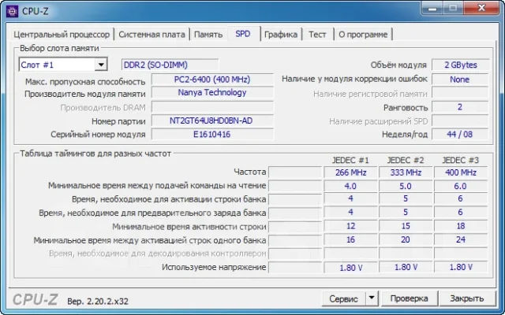This screenshot has height=315, width=505.
Task: Click the JEDEC #1 column header
Action: coord(350,160)
